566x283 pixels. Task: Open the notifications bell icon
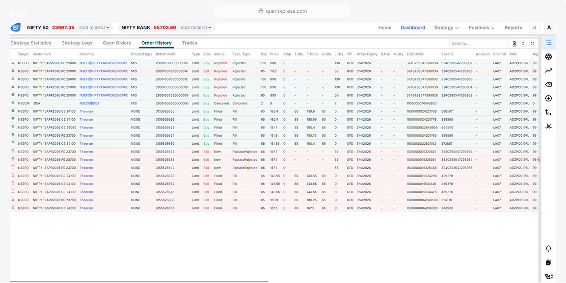click(x=549, y=248)
